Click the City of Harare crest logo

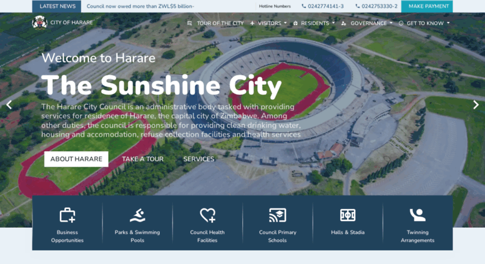(x=39, y=22)
